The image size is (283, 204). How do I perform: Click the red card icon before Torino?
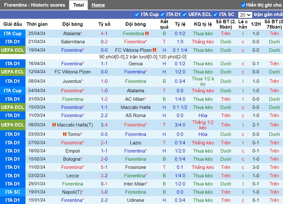(x=65, y=134)
